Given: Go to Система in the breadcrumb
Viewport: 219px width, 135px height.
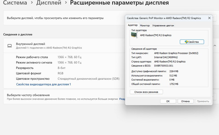Looking at the screenshot, I should point(15,3).
